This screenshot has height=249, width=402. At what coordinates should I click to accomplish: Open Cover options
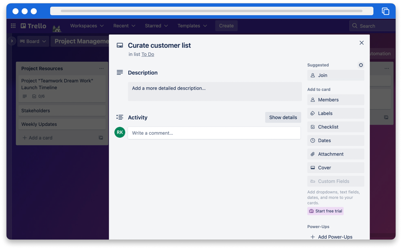336,168
